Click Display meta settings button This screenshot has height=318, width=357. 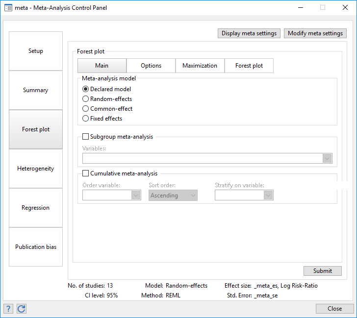click(x=249, y=33)
